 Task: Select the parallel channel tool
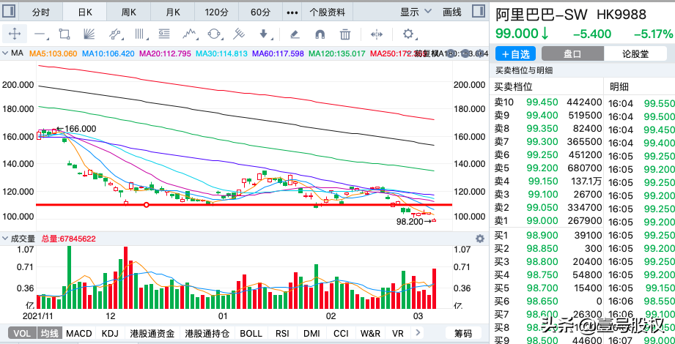click(x=114, y=34)
